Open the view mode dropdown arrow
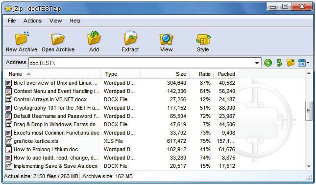This screenshot has width=316, height=185. click(308, 63)
